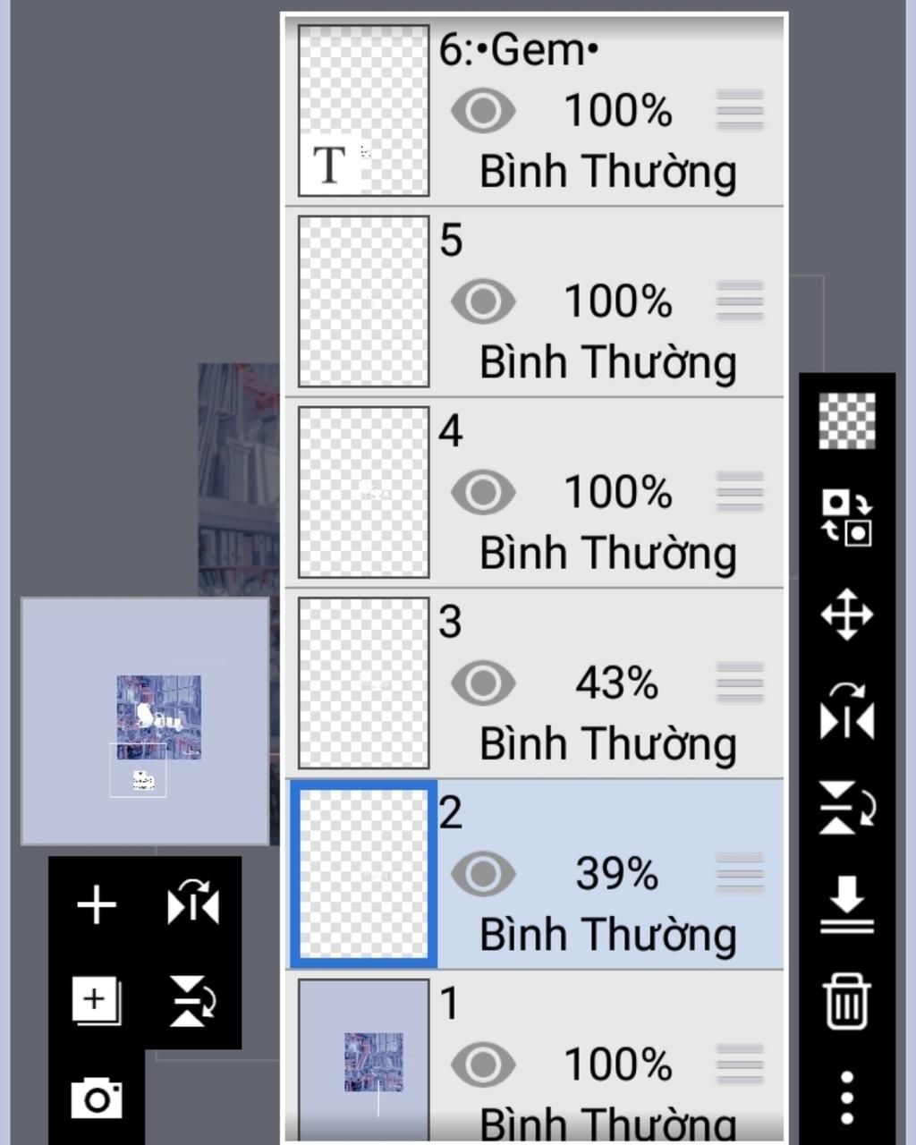Select layer 5 thumbnail
Image resolution: width=916 pixels, height=1145 pixels.
(x=363, y=301)
